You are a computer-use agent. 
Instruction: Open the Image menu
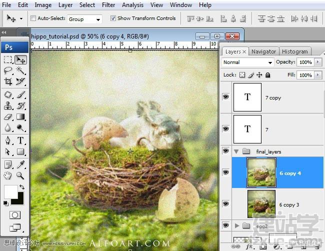point(43,5)
